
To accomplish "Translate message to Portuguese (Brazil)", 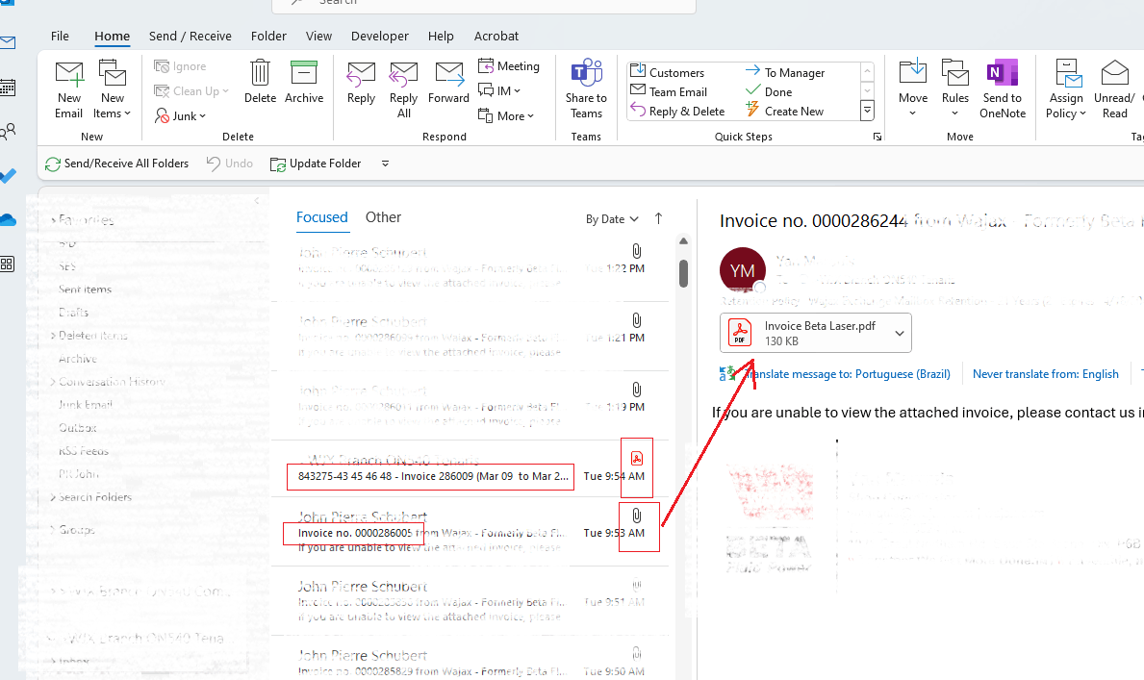I will tap(847, 374).
